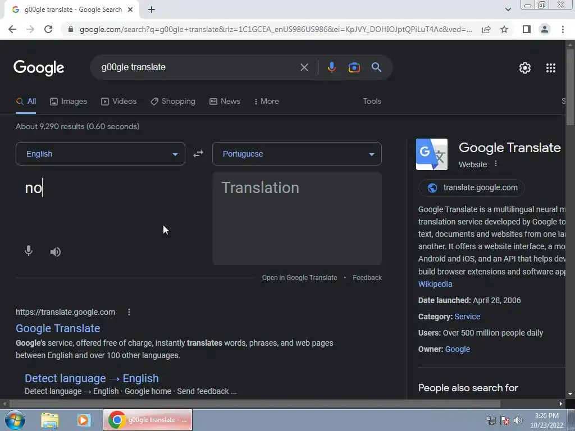Open the tab search chevron
This screenshot has height=431, width=575.
point(508,10)
